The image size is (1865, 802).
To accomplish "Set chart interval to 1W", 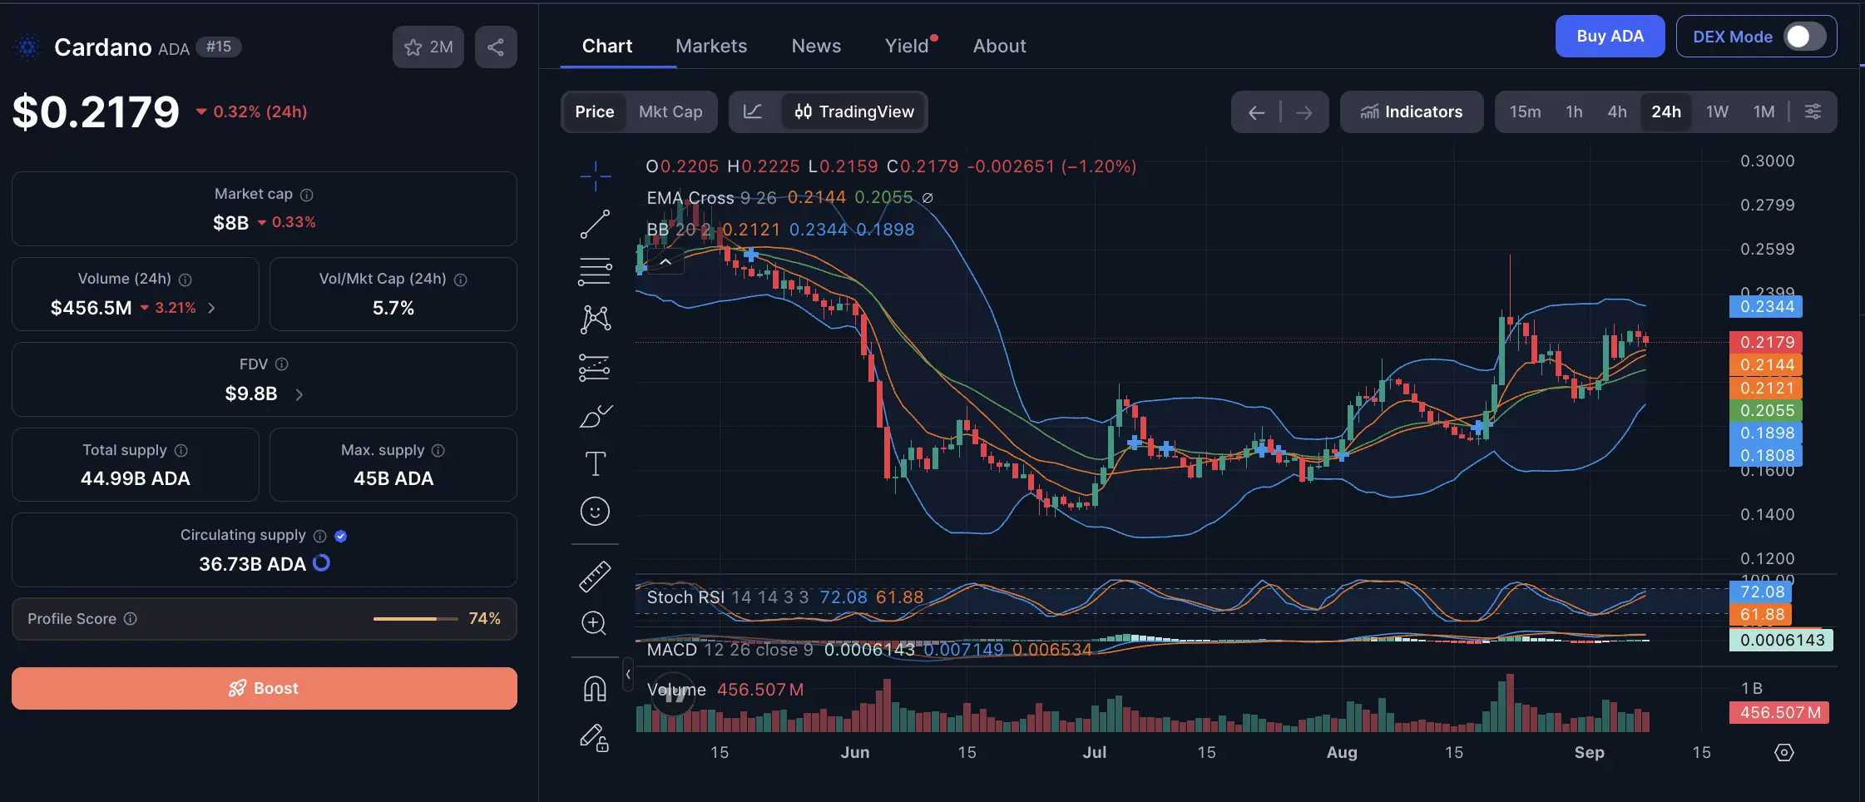I will [x=1717, y=111].
